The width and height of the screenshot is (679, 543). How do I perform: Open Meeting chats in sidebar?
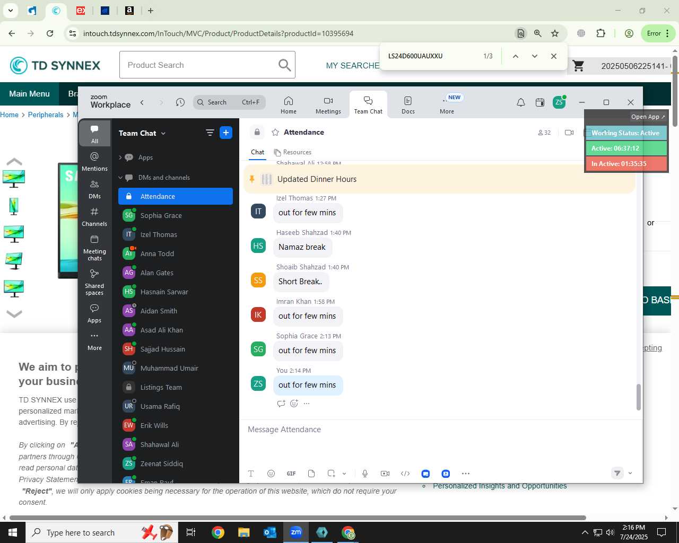pos(94,248)
